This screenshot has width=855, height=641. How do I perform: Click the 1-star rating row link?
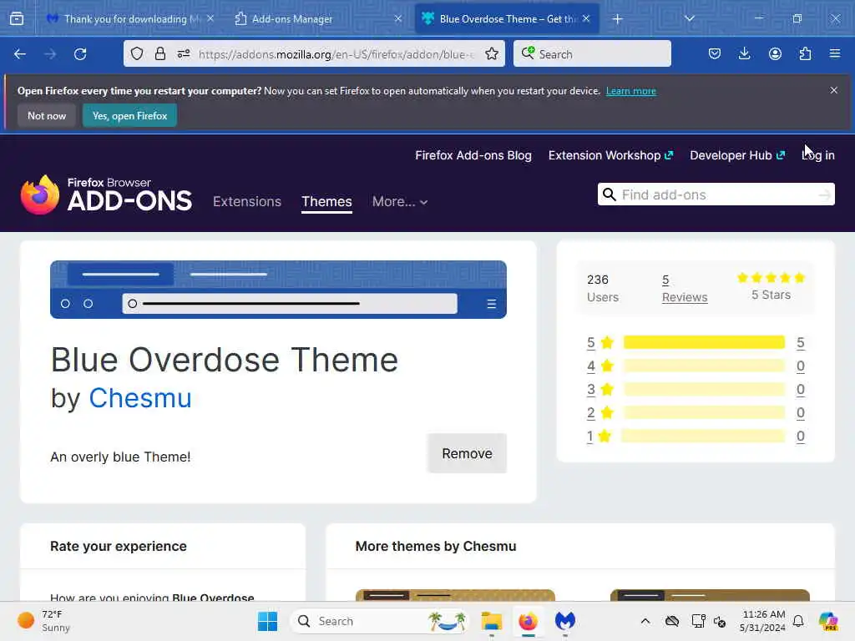(589, 436)
